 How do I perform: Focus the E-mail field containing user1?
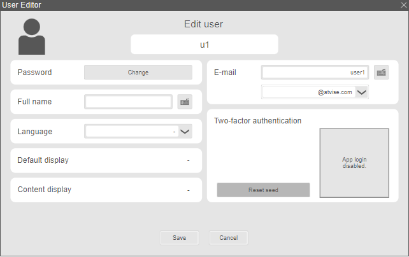315,73
